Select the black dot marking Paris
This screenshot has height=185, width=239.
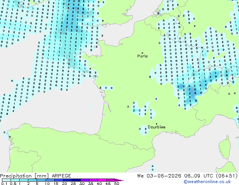pos(142,53)
